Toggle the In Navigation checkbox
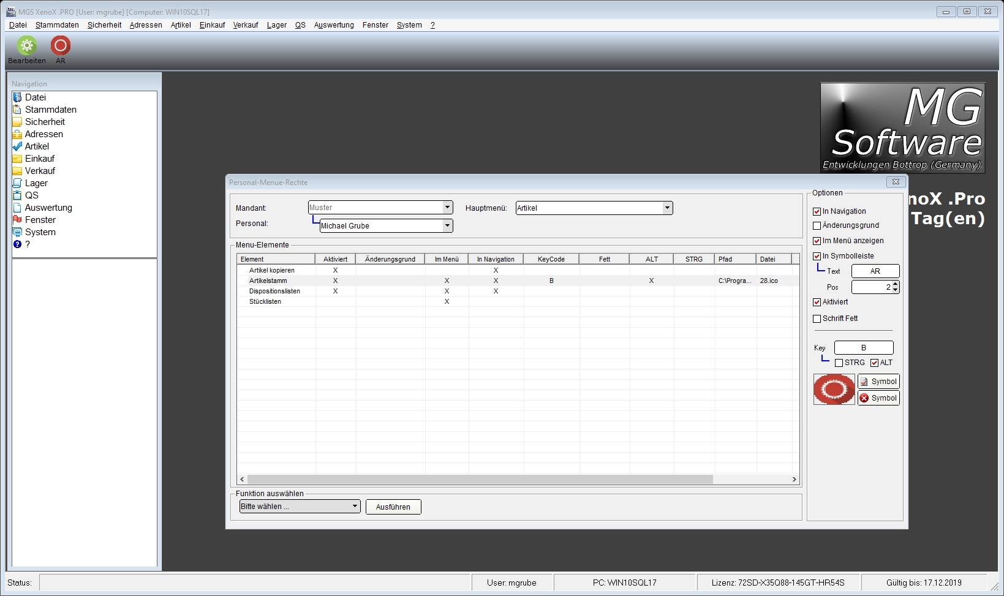Image resolution: width=1004 pixels, height=596 pixels. [817, 211]
